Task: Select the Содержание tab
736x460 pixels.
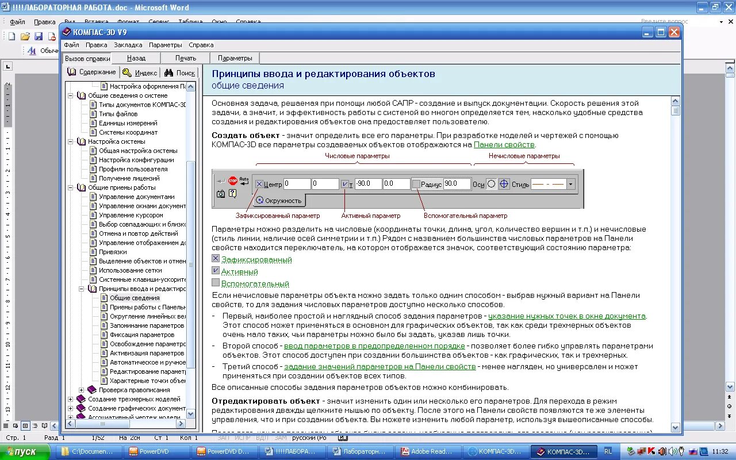Action: click(91, 72)
